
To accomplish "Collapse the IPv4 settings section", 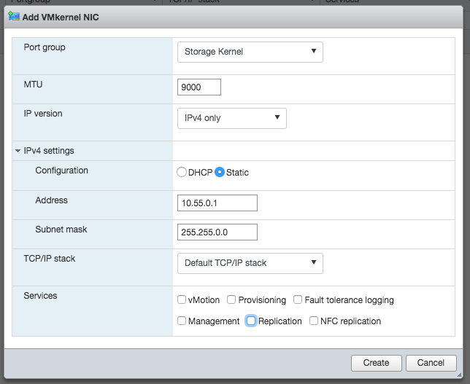I will (18, 151).
